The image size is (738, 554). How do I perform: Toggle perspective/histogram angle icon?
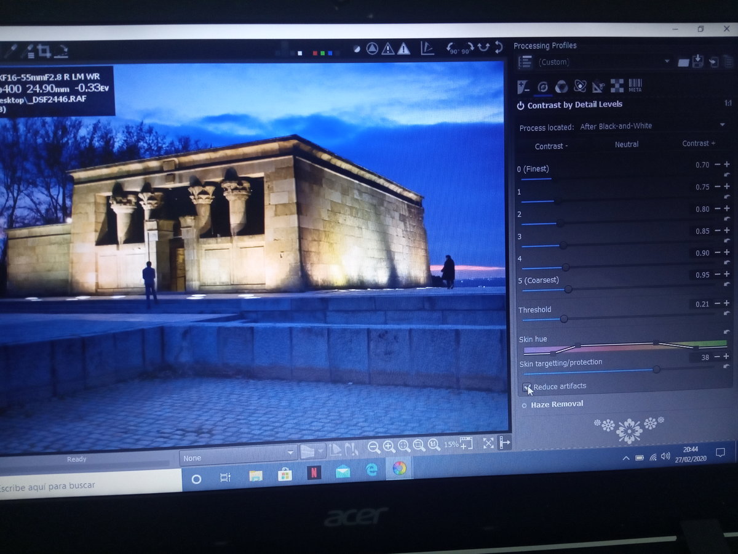point(427,48)
